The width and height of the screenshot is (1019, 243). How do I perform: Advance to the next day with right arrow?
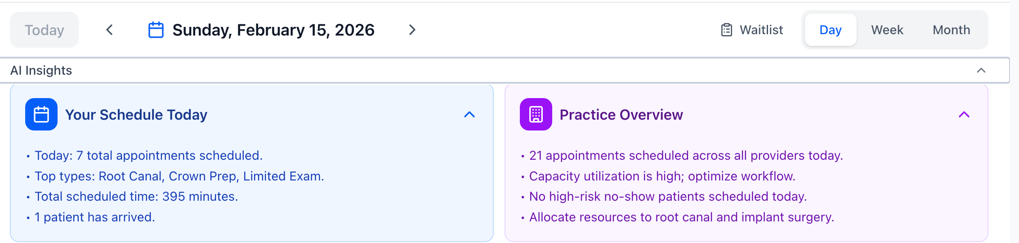(412, 30)
